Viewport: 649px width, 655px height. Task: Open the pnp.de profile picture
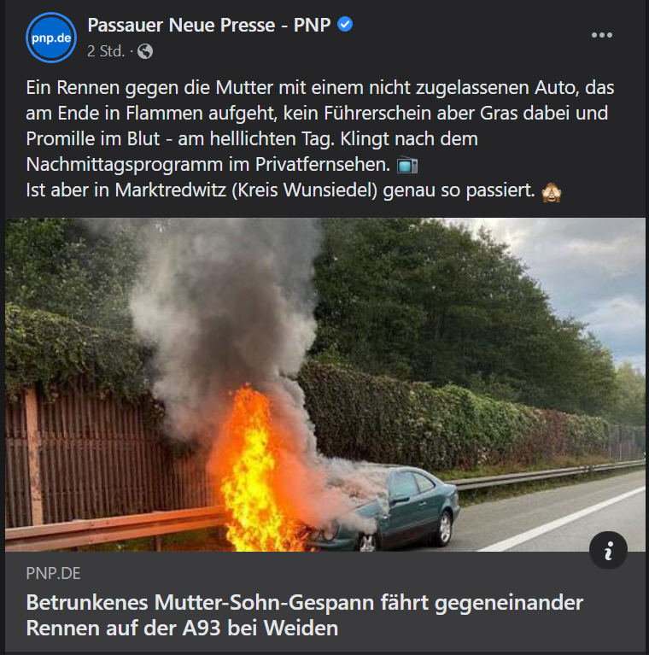[51, 38]
